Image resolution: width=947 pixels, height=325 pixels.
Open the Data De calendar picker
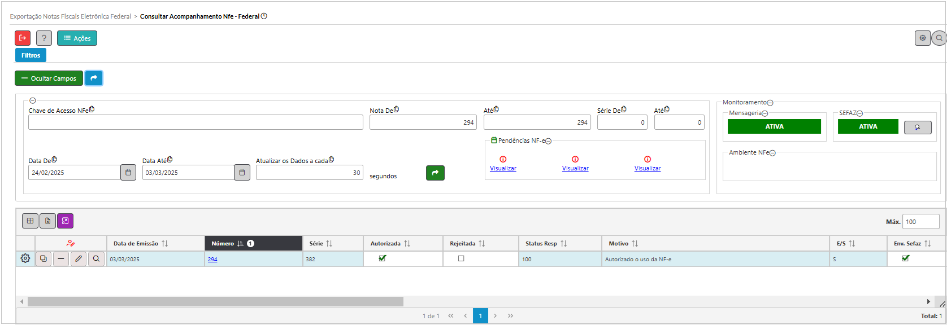[x=128, y=173]
